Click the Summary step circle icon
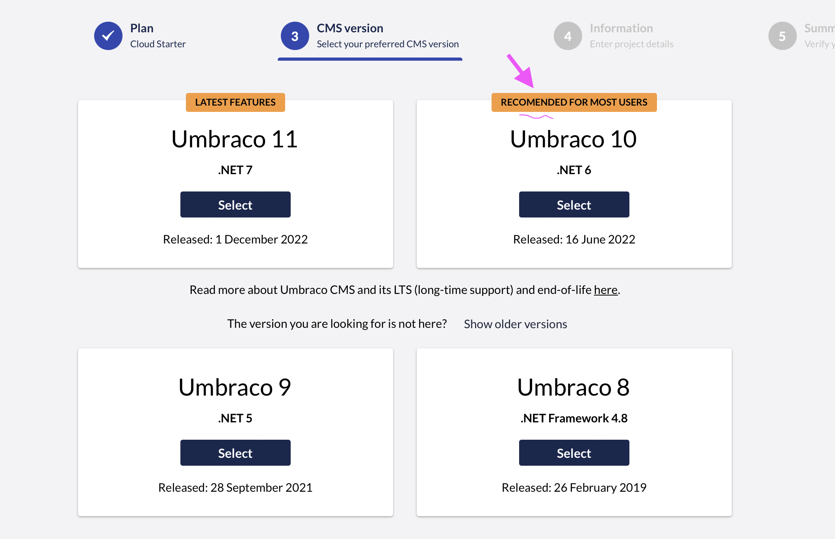The height and width of the screenshot is (539, 835). [x=782, y=35]
